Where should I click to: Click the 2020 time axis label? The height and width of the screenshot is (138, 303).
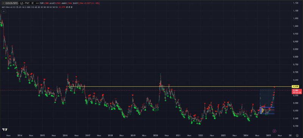156,135
